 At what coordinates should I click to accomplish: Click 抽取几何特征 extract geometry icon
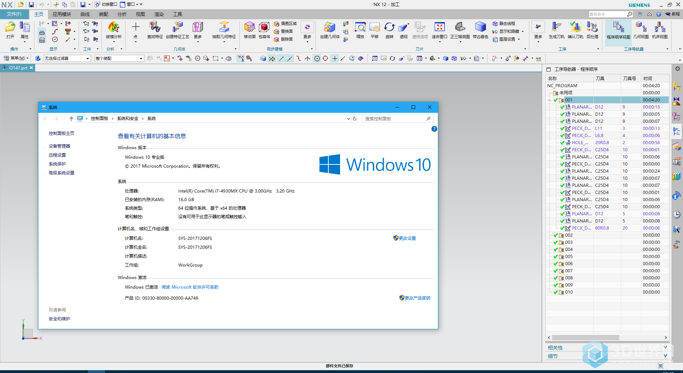224,30
